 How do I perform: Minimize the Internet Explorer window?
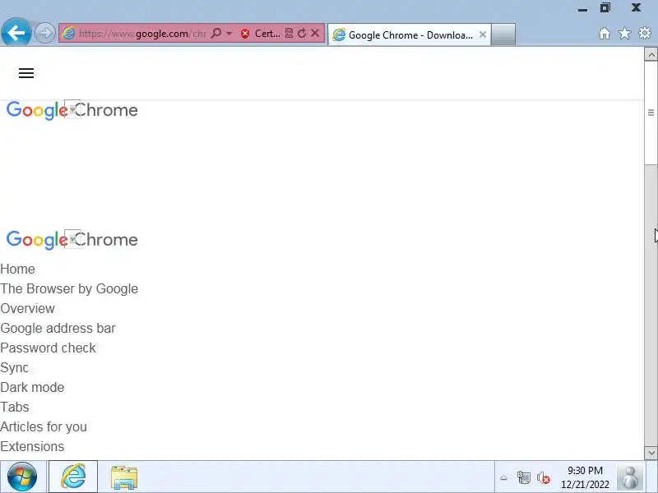(582, 9)
